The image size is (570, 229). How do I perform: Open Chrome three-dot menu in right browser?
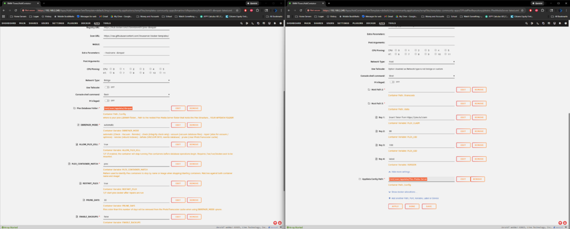[567, 10]
